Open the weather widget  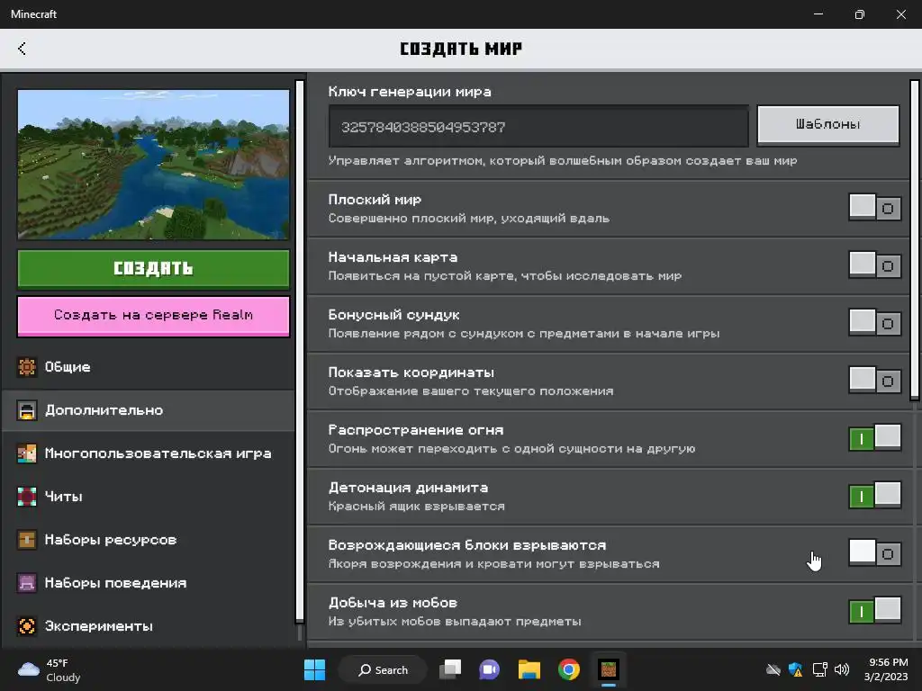[50, 669]
